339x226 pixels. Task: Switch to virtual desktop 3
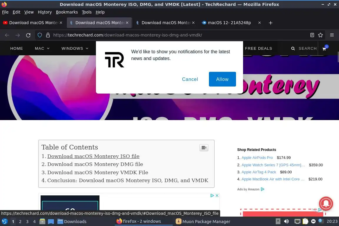[x=27, y=222]
